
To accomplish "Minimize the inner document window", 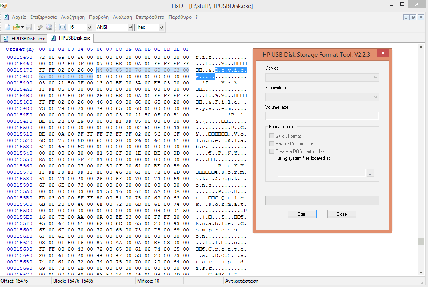I will 406,17.
